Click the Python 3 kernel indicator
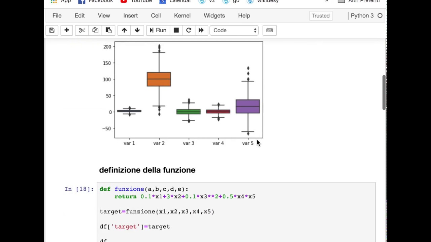The image size is (431, 242). click(x=366, y=15)
